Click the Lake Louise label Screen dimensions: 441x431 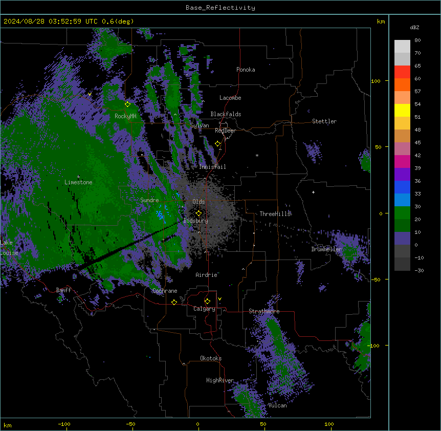tap(9, 248)
